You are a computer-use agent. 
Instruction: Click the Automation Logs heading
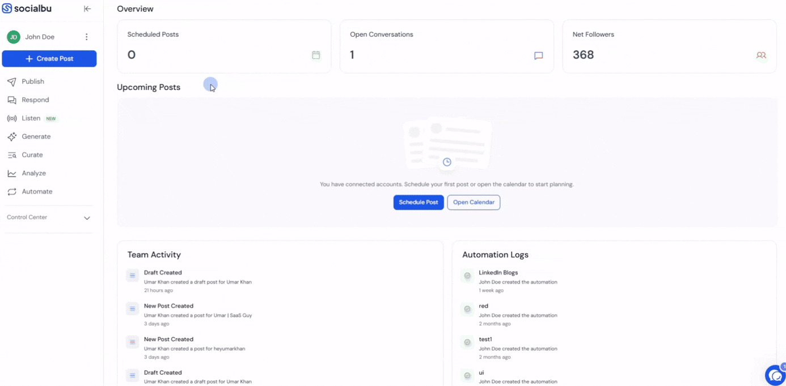click(x=496, y=255)
